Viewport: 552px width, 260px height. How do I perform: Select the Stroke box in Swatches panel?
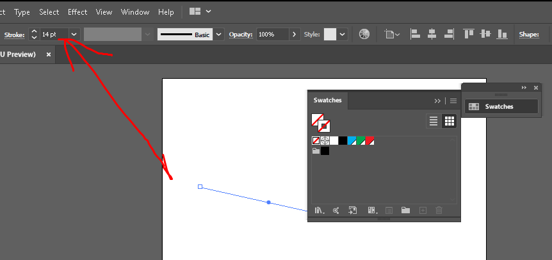324,126
